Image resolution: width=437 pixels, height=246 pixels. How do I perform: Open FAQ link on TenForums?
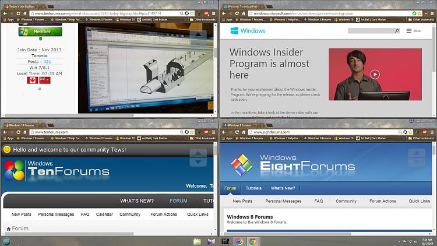(x=85, y=214)
